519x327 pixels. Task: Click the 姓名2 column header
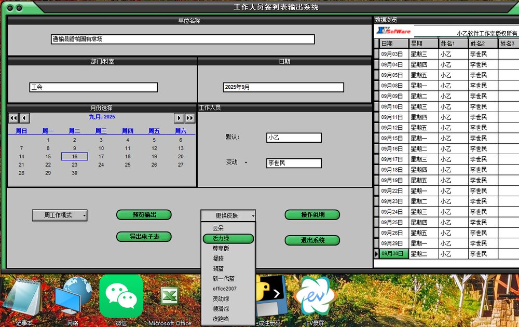pos(483,44)
